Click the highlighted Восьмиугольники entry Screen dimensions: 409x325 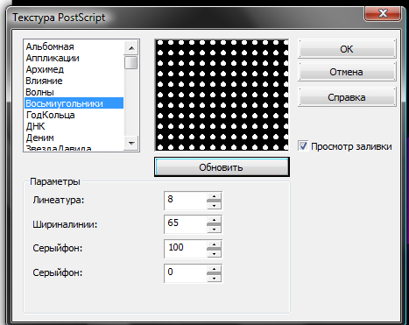click(74, 103)
